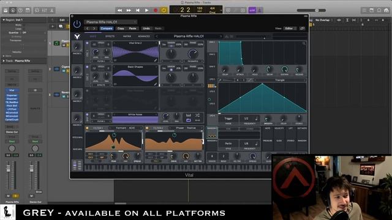Screen dimensions: 392x220
Task: Click the envelope magnifier zoom icon
Action: click(x=304, y=43)
